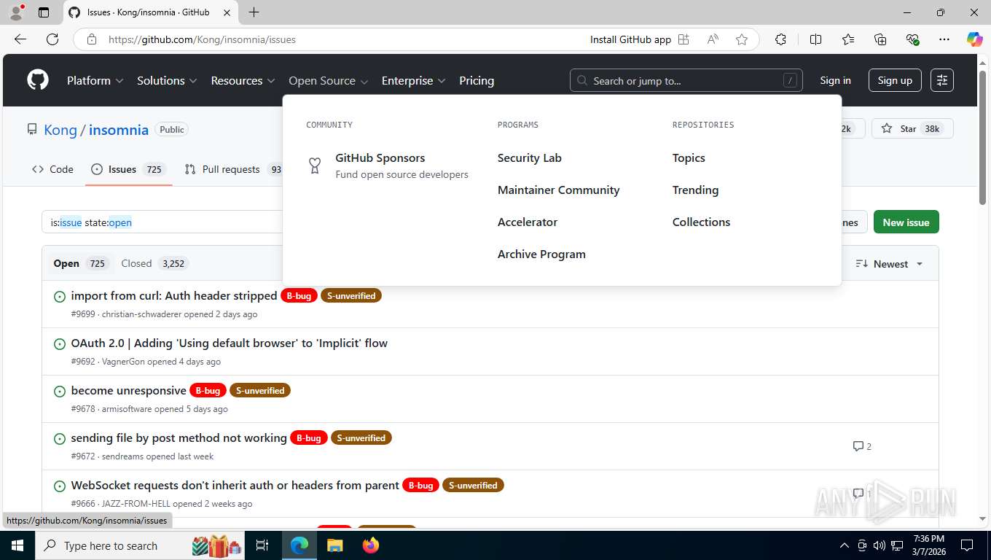Viewport: 991px width, 560px height.
Task: Switch to the Pull requests tab
Action: point(234,169)
